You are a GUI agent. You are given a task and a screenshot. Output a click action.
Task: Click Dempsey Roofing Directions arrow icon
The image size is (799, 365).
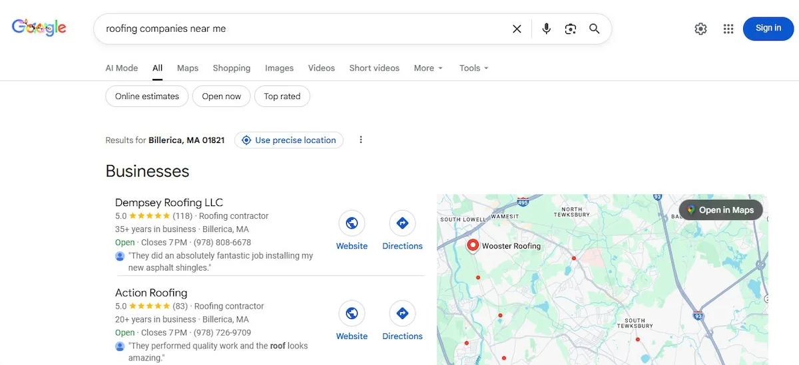(x=402, y=223)
